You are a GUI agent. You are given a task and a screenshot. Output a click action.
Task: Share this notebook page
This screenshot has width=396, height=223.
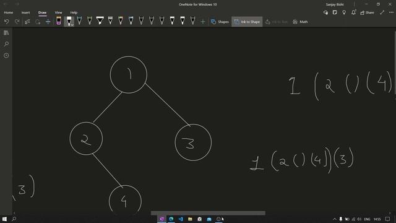tap(367, 12)
